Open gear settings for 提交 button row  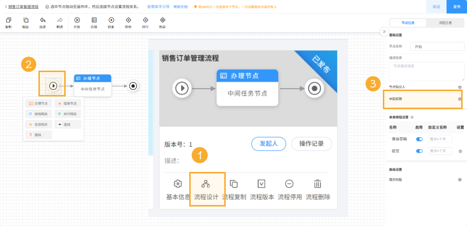[460, 151]
